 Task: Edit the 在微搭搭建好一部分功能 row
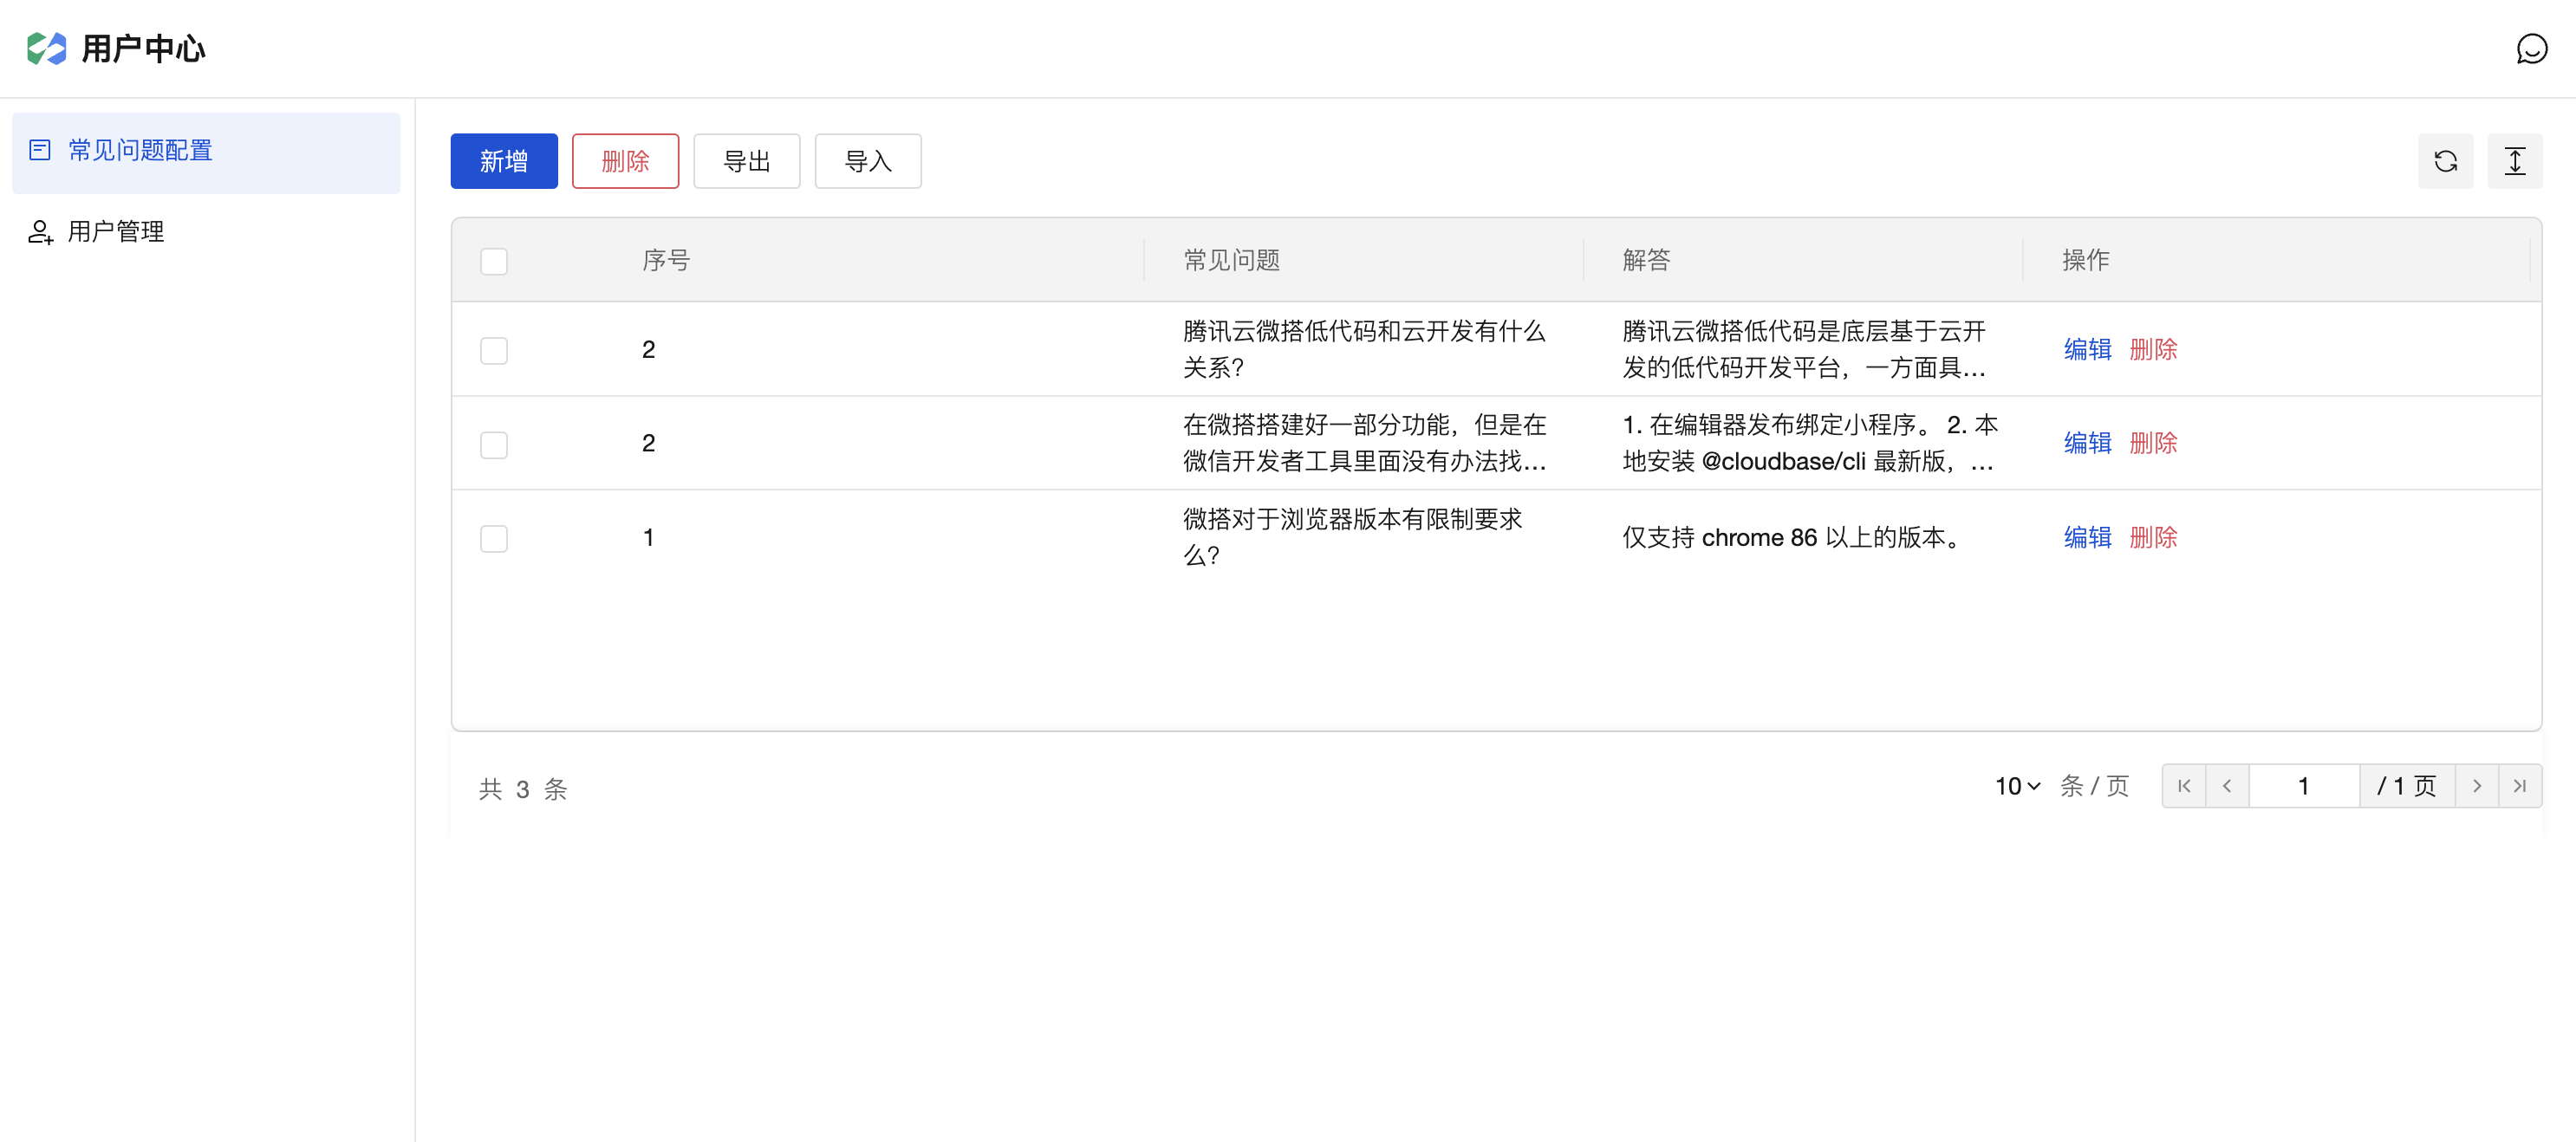point(2087,443)
